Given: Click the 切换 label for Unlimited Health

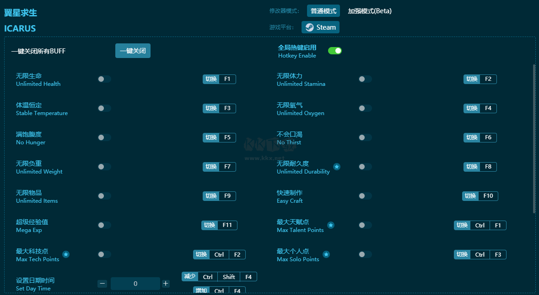Looking at the screenshot, I should point(211,79).
